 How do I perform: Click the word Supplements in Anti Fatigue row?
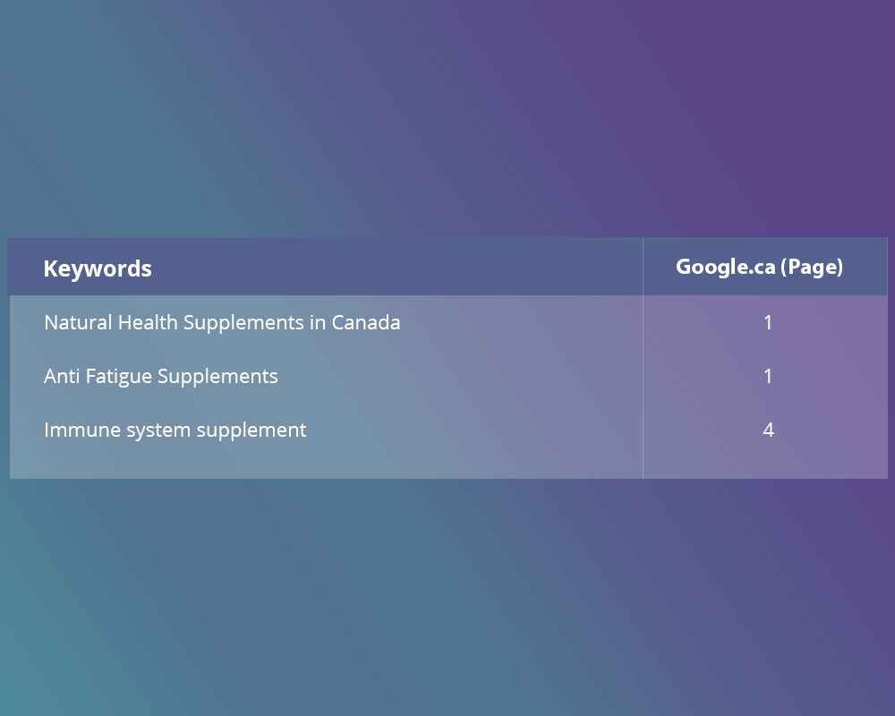217,377
